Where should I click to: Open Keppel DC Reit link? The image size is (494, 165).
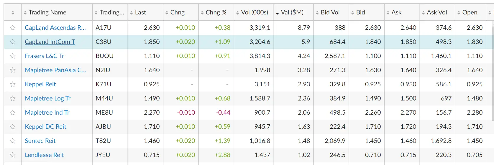[45, 127]
